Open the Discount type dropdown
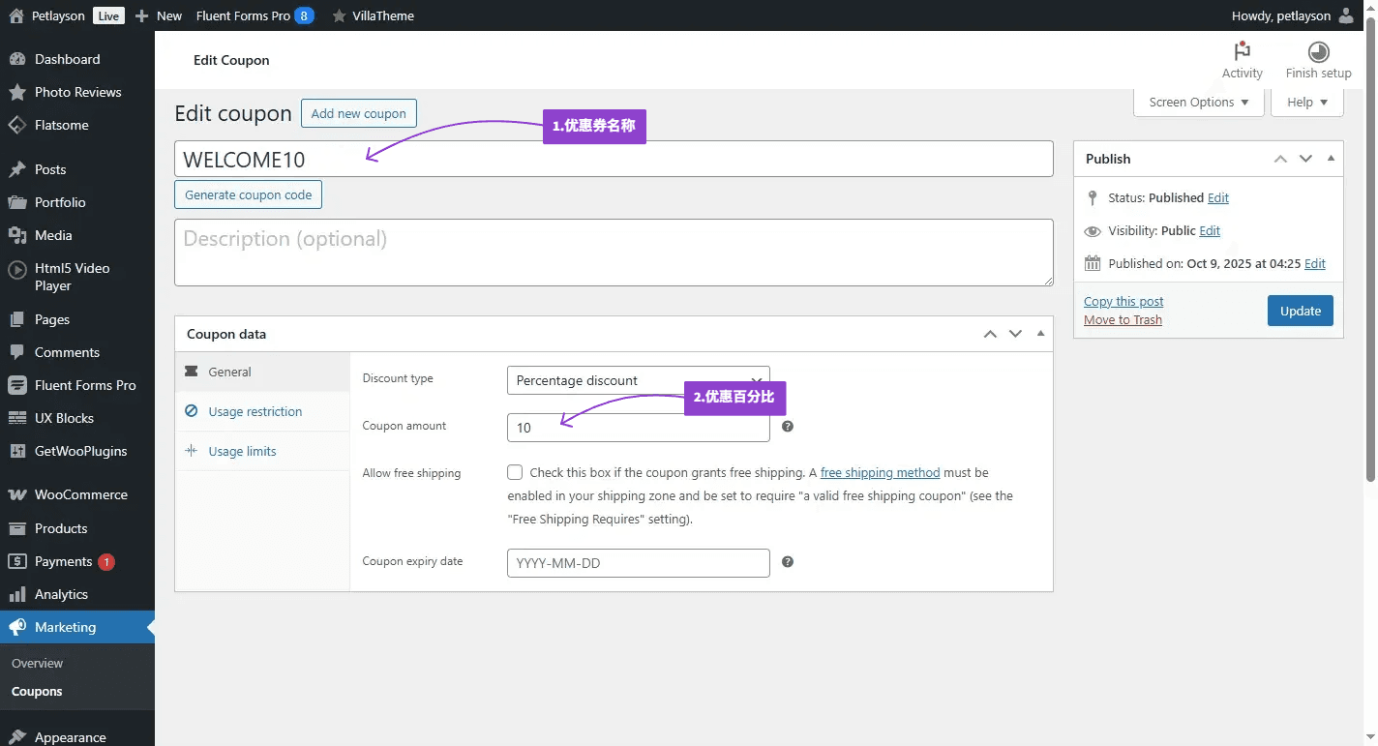This screenshot has width=1378, height=746. pyautogui.click(x=638, y=380)
